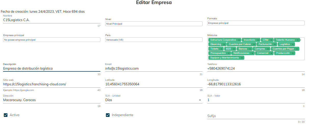Select the Teléfono input field
309x125 pixels.
(x=256, y=69)
